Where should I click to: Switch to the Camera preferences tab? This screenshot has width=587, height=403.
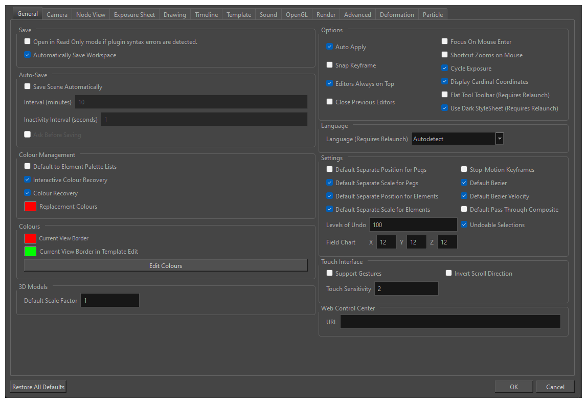point(57,14)
